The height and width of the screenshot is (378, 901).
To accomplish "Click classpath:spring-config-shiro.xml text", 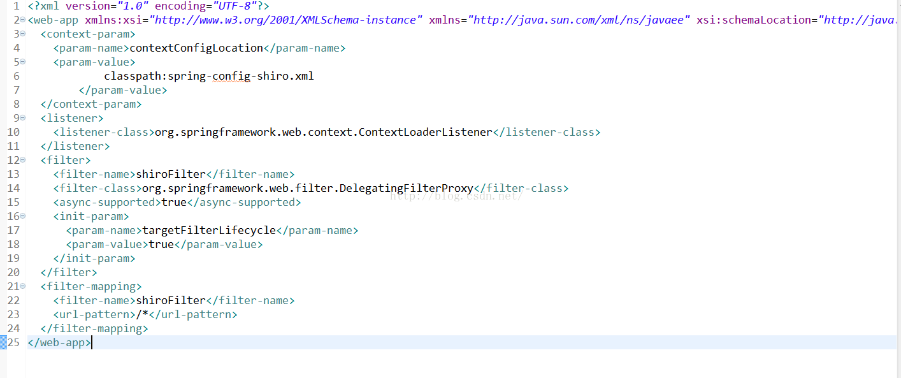I will coord(209,76).
